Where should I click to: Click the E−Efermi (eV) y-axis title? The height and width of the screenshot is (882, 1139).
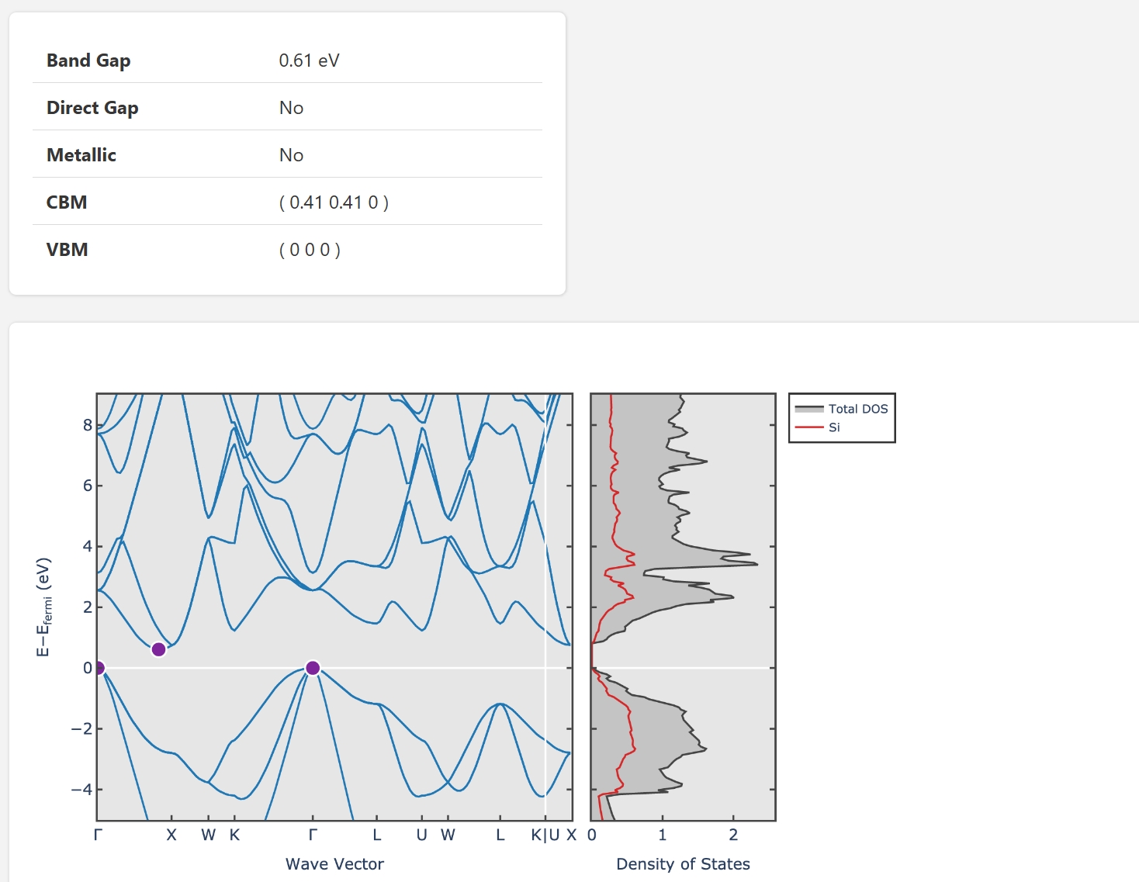[x=43, y=607]
